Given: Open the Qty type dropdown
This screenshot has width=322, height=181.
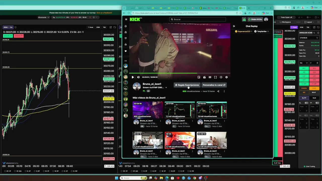Looking at the screenshot, I should [304, 63].
